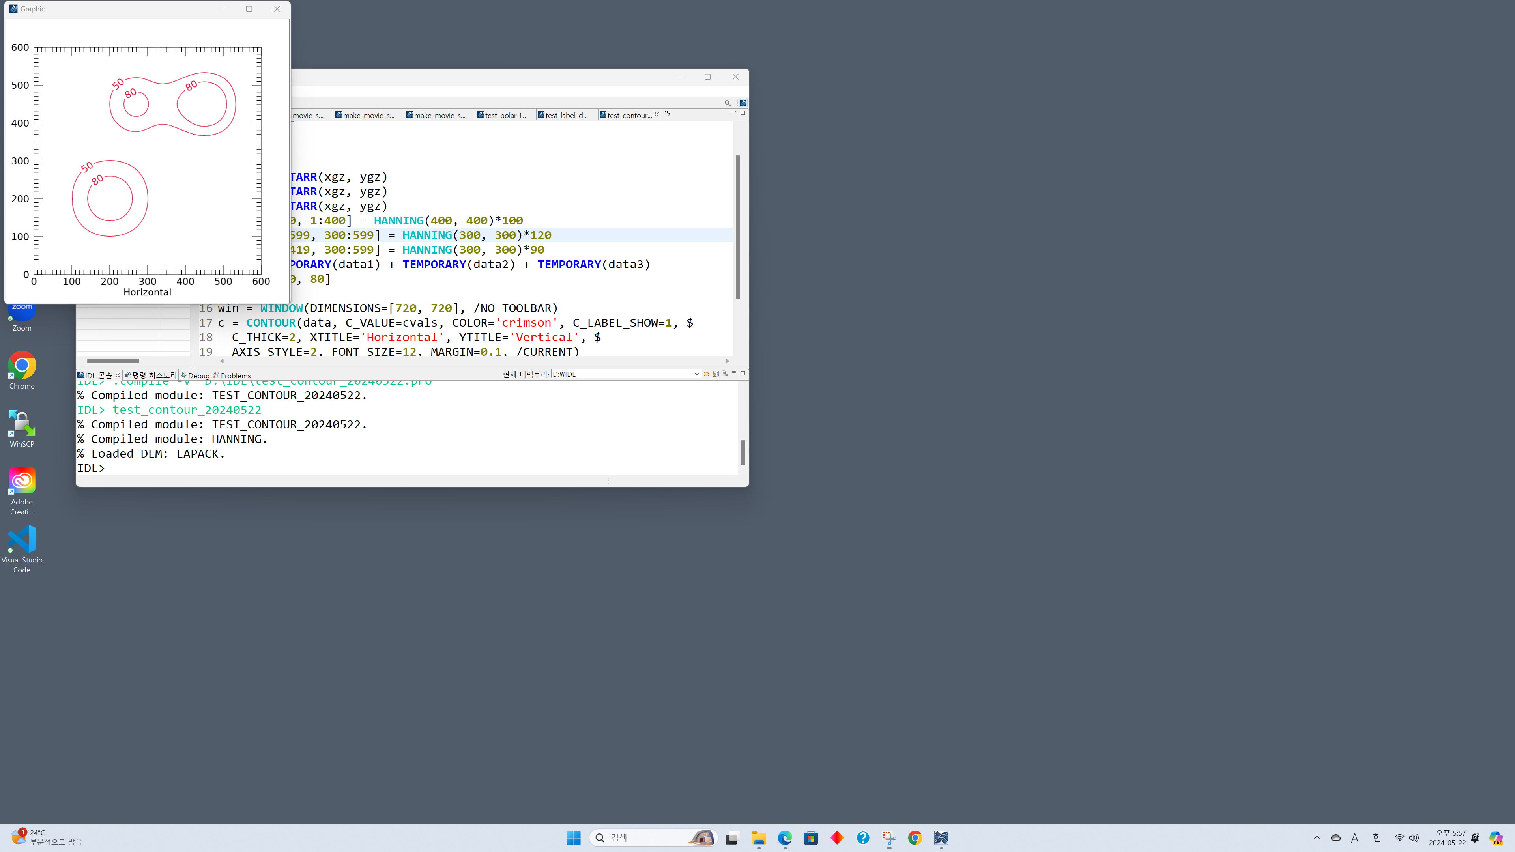This screenshot has height=852, width=1515.
Task: Expand the current directory dropdown
Action: click(696, 374)
